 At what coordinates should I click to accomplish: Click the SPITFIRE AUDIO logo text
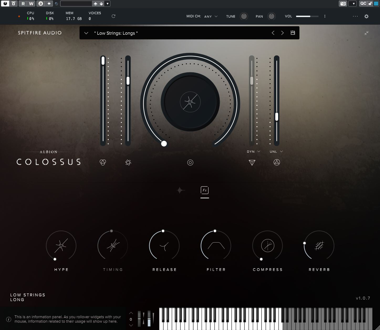click(x=40, y=33)
